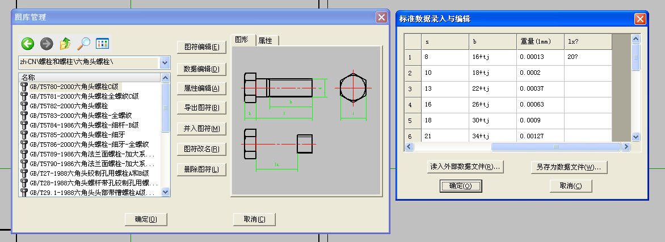Expand the library path dropdown
This screenshot has width=665, height=242.
coord(165,62)
